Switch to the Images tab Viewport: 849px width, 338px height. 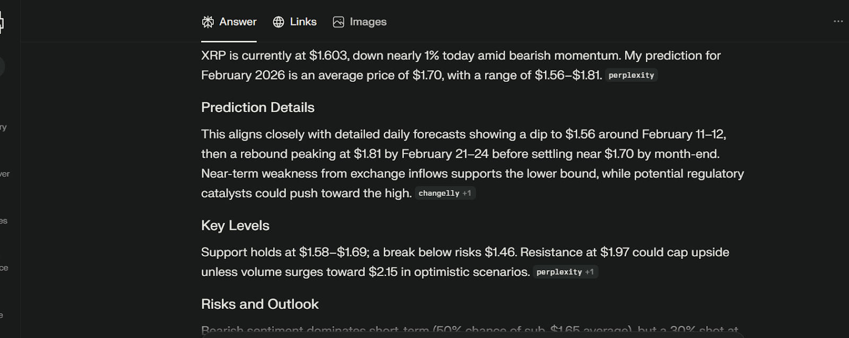(368, 22)
